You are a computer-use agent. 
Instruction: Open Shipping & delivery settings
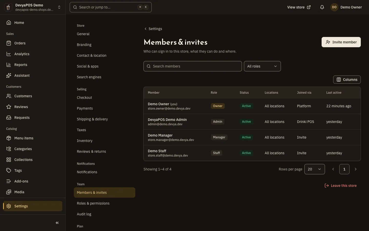point(105,119)
